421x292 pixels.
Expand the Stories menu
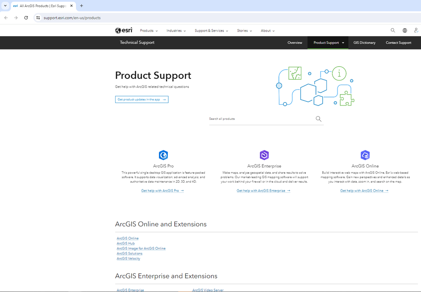pos(244,31)
